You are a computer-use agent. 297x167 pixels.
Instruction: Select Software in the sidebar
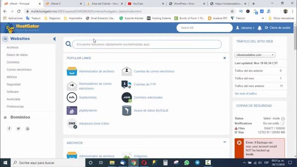tap(13, 92)
